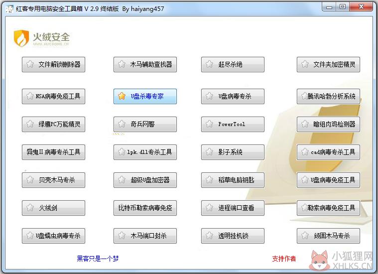378x274 pixels.
Task: Start U盘蠕虫病毒专杀
Action: point(53,236)
